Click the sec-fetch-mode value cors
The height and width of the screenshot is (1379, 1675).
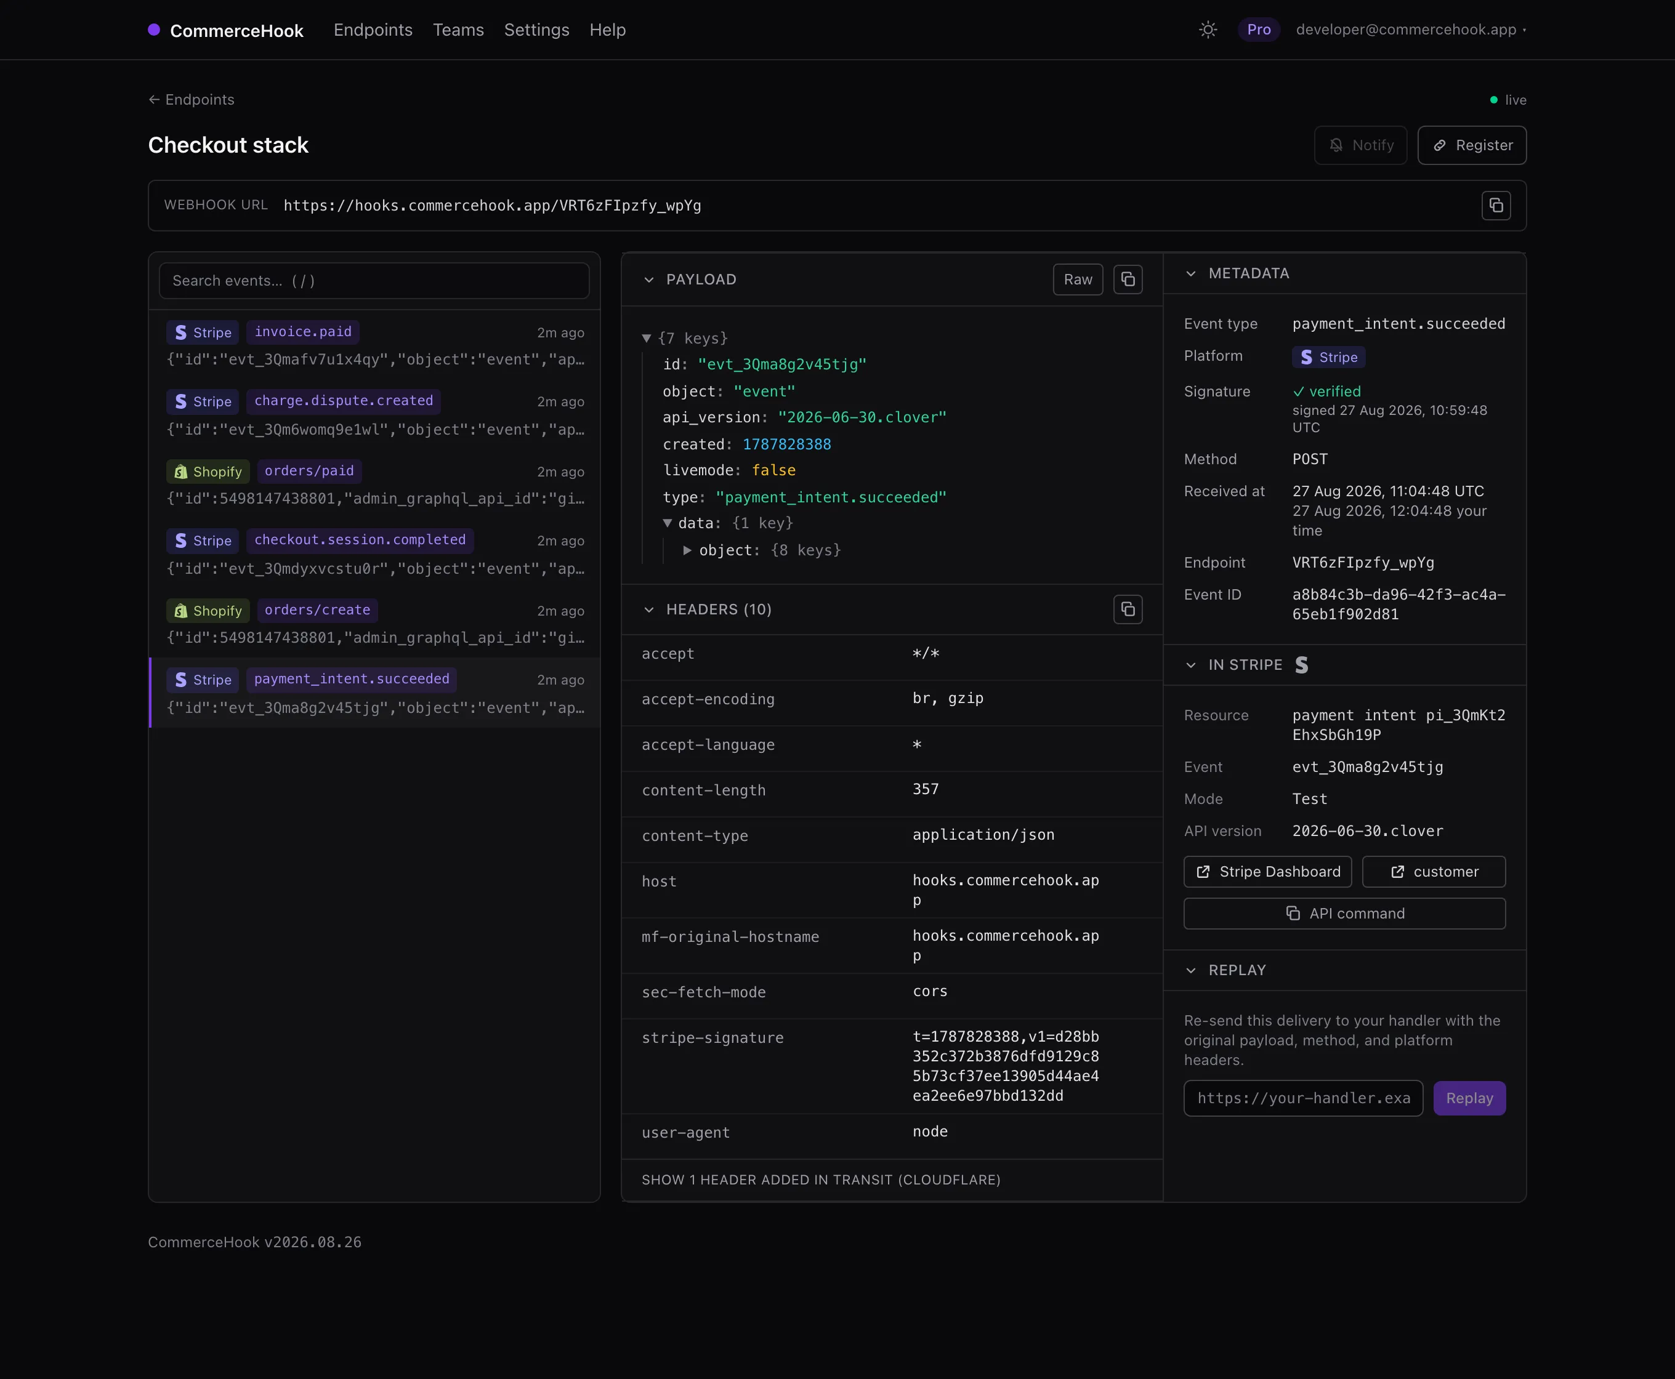pos(930,991)
